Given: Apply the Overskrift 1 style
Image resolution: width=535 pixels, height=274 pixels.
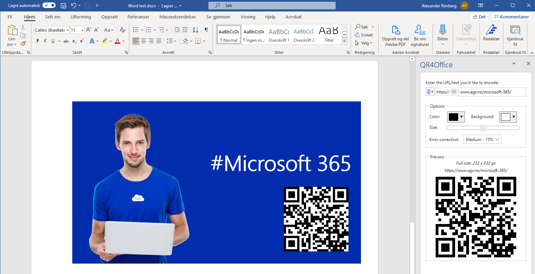Looking at the screenshot, I should coord(279,34).
